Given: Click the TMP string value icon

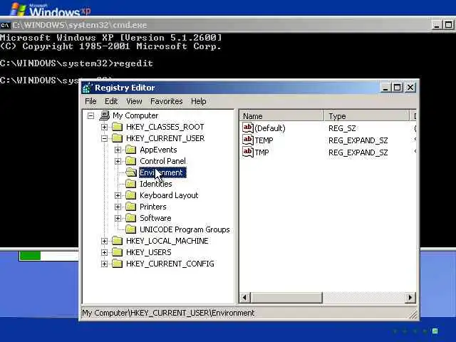Looking at the screenshot, I should [248, 152].
